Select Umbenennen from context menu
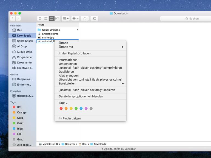 [68, 64]
